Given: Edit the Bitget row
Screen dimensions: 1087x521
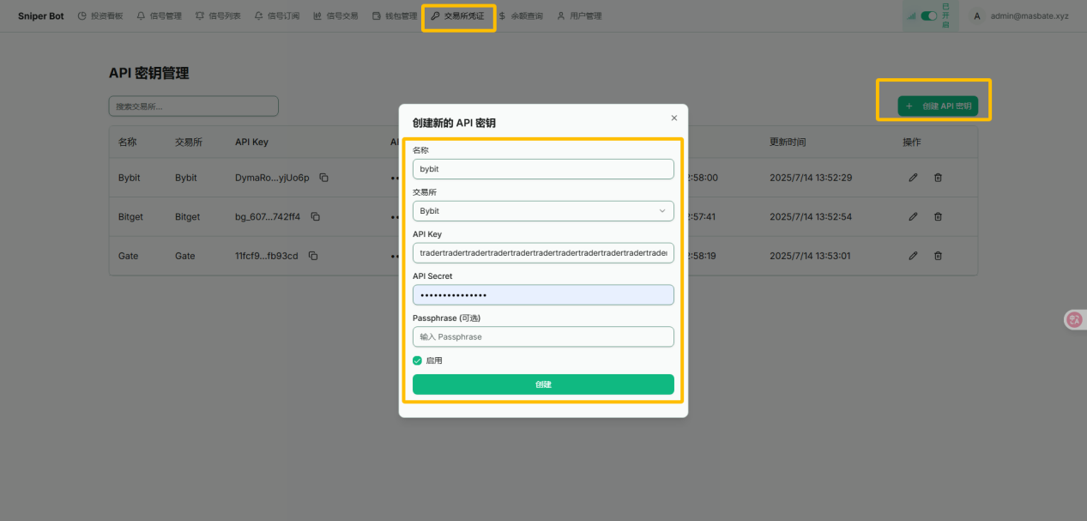Looking at the screenshot, I should coord(913,216).
